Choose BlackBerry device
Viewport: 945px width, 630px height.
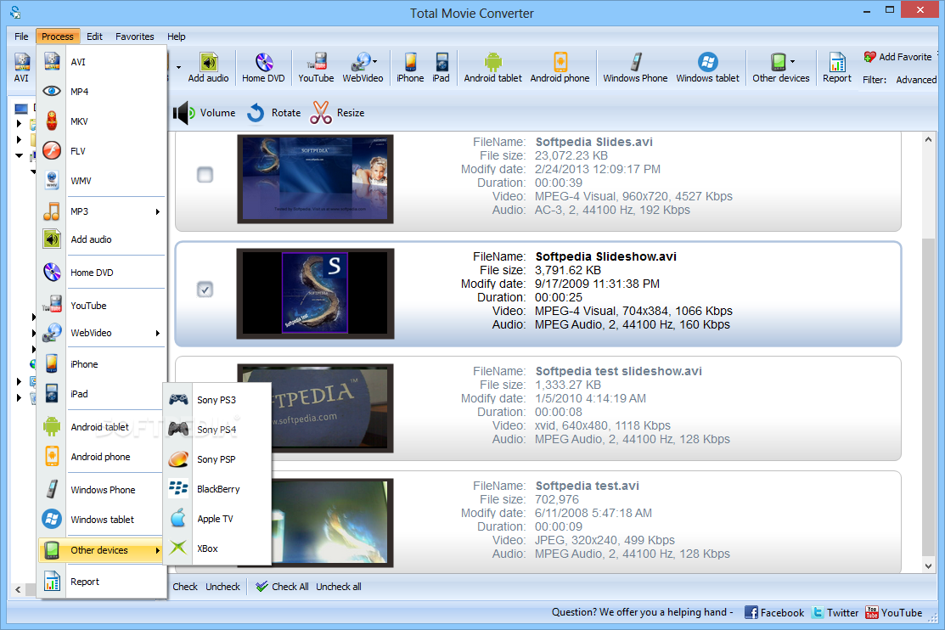(217, 489)
